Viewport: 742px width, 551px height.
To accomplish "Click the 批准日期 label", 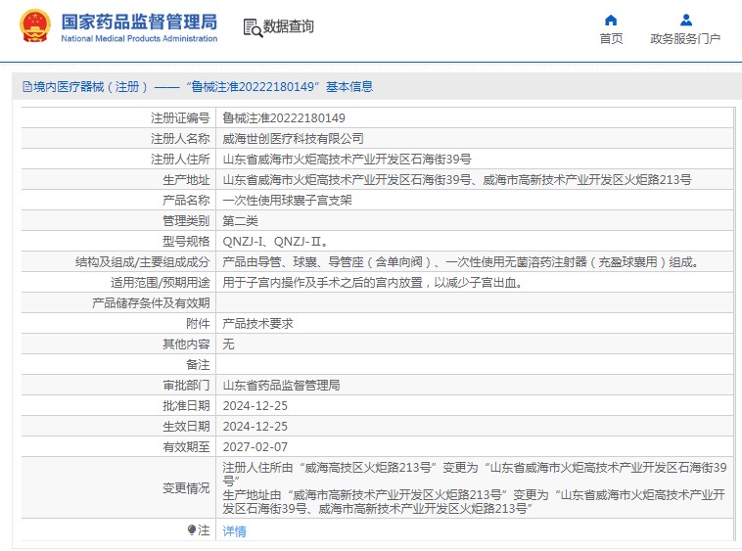I will tap(186, 406).
